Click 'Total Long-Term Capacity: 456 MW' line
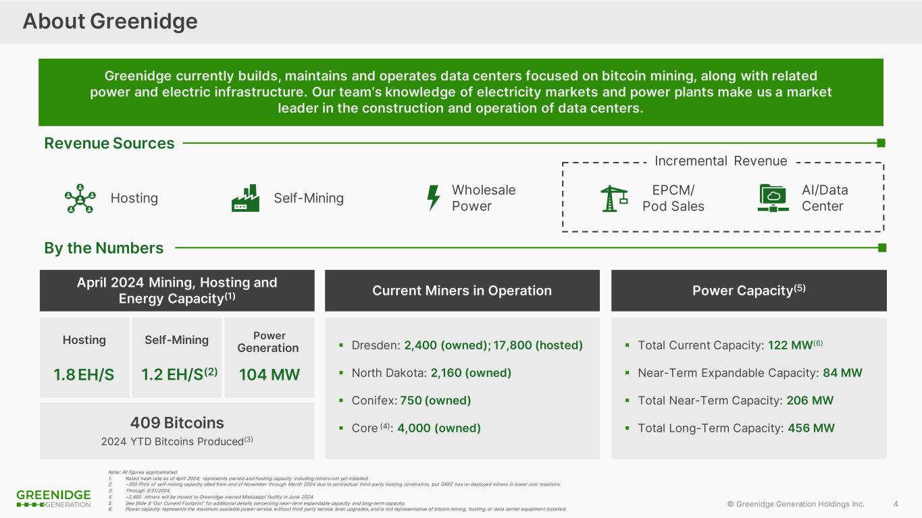The image size is (922, 518). [730, 428]
